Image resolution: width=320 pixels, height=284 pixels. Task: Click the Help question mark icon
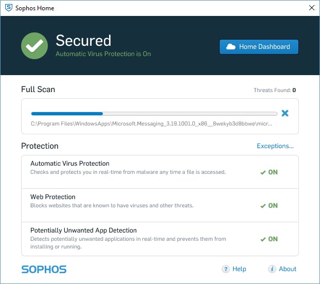click(x=225, y=269)
